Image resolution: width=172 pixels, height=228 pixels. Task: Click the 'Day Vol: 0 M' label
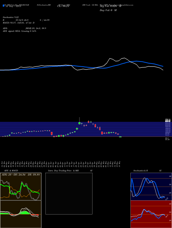click(x=108, y=10)
